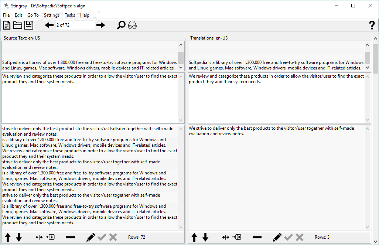Image resolution: width=379 pixels, height=245 pixels.
Task: Edit translation text with pencil icon
Action: pos(277,237)
